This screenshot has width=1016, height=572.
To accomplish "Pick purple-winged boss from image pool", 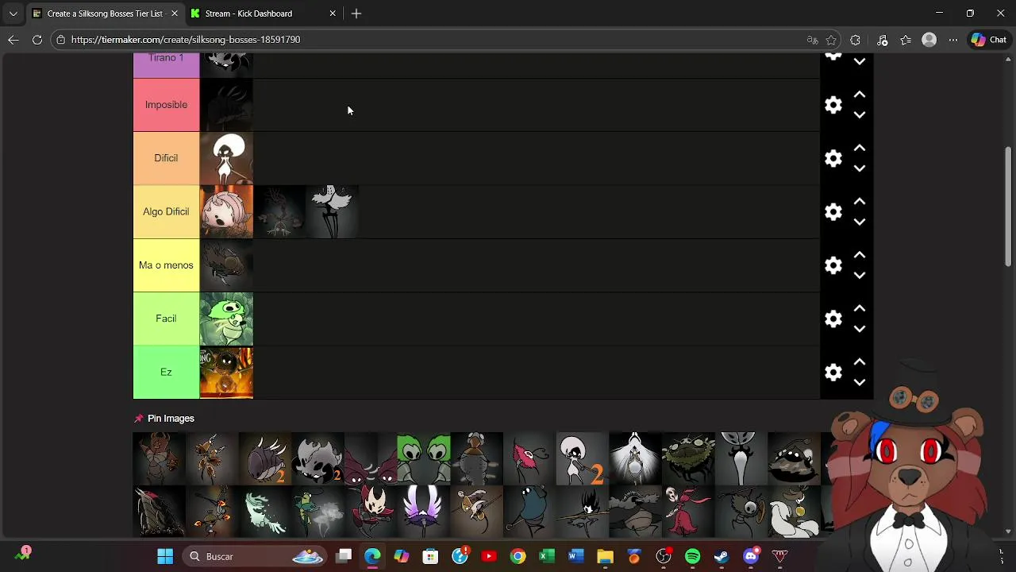I will tap(424, 512).
